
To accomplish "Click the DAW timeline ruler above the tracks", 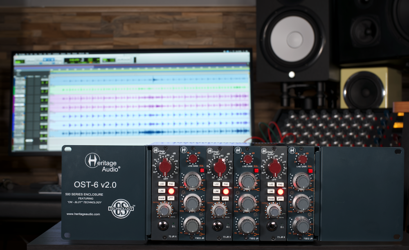I will click(149, 70).
